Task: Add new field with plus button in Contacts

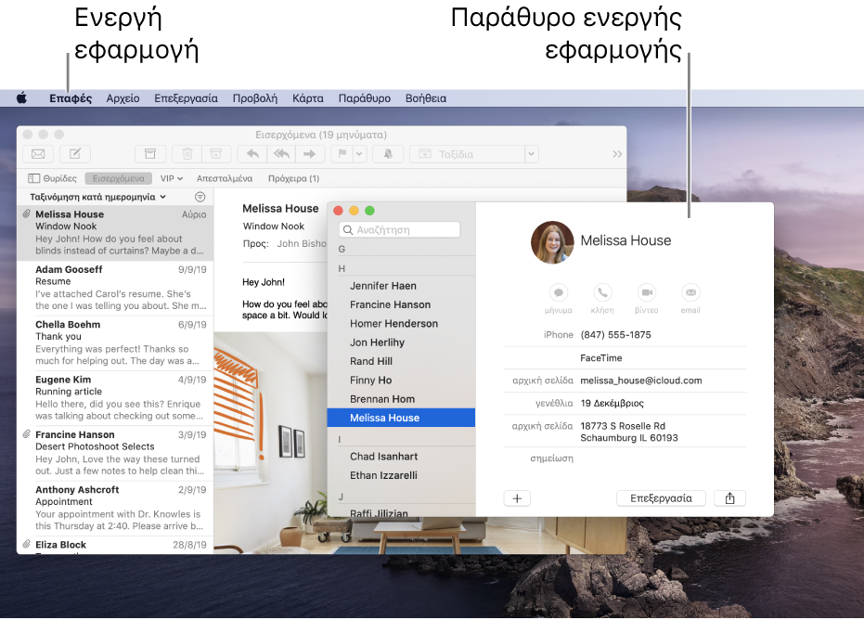Action: point(517,498)
